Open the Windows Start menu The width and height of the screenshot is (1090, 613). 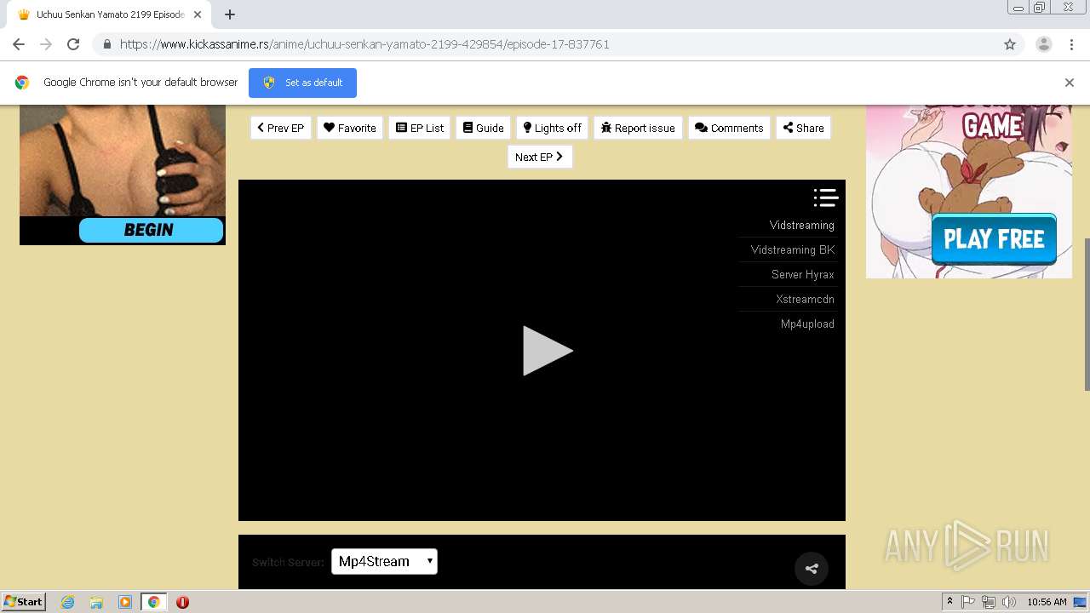click(x=24, y=601)
